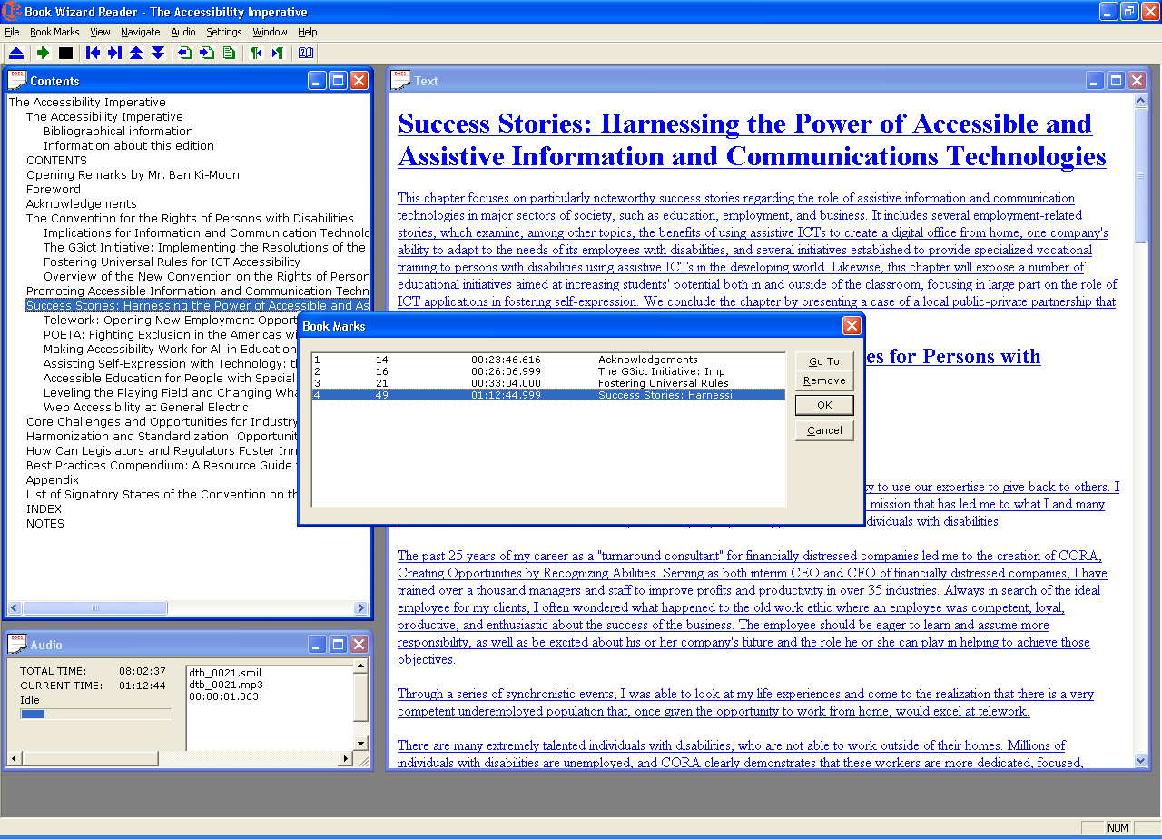Select NOTES in the contents tree
1162x839 pixels.
(44, 524)
